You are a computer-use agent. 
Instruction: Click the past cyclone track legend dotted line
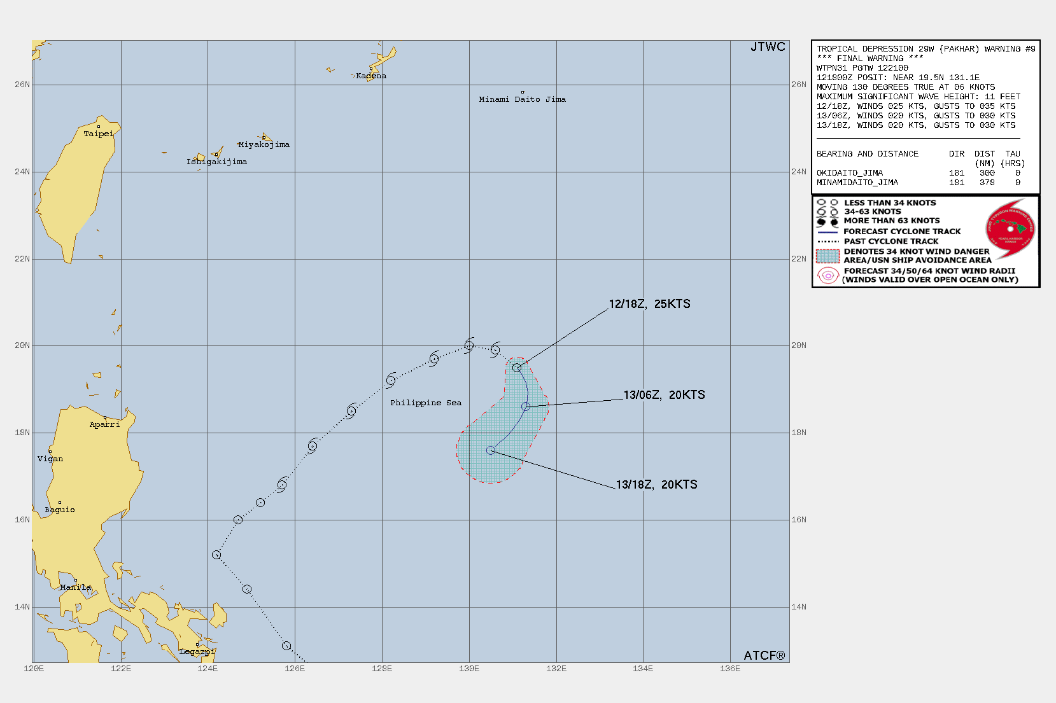tap(828, 242)
